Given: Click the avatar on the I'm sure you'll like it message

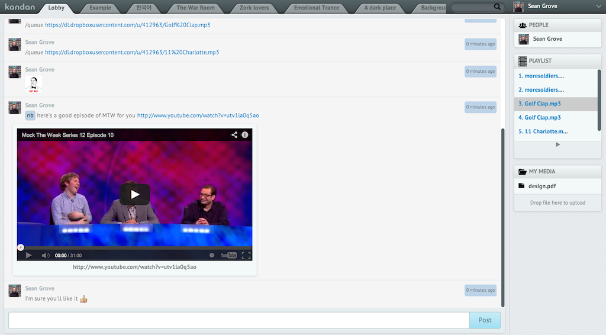Looking at the screenshot, I should coord(15,291).
